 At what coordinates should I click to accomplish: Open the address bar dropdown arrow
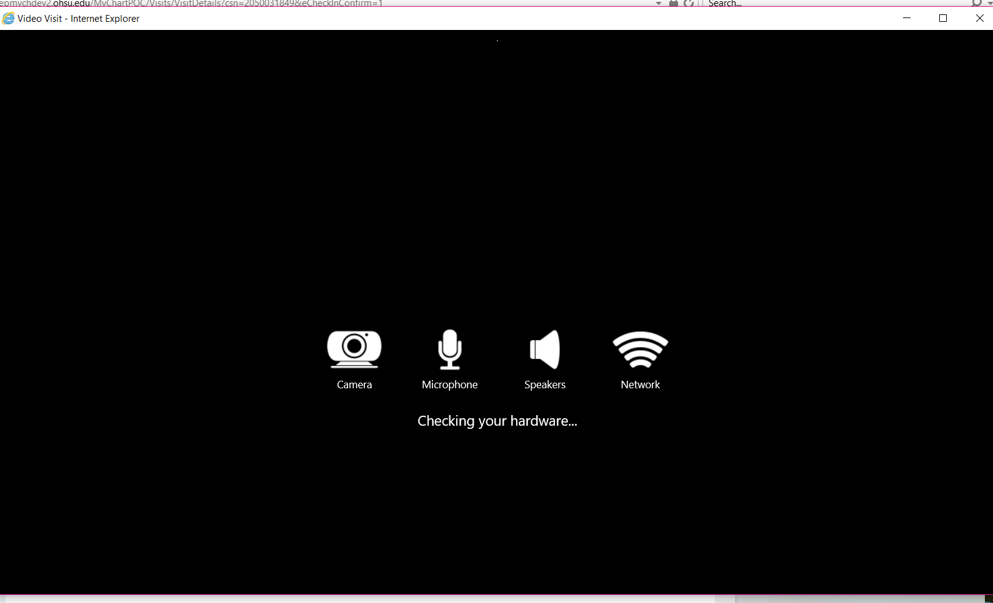(658, 3)
